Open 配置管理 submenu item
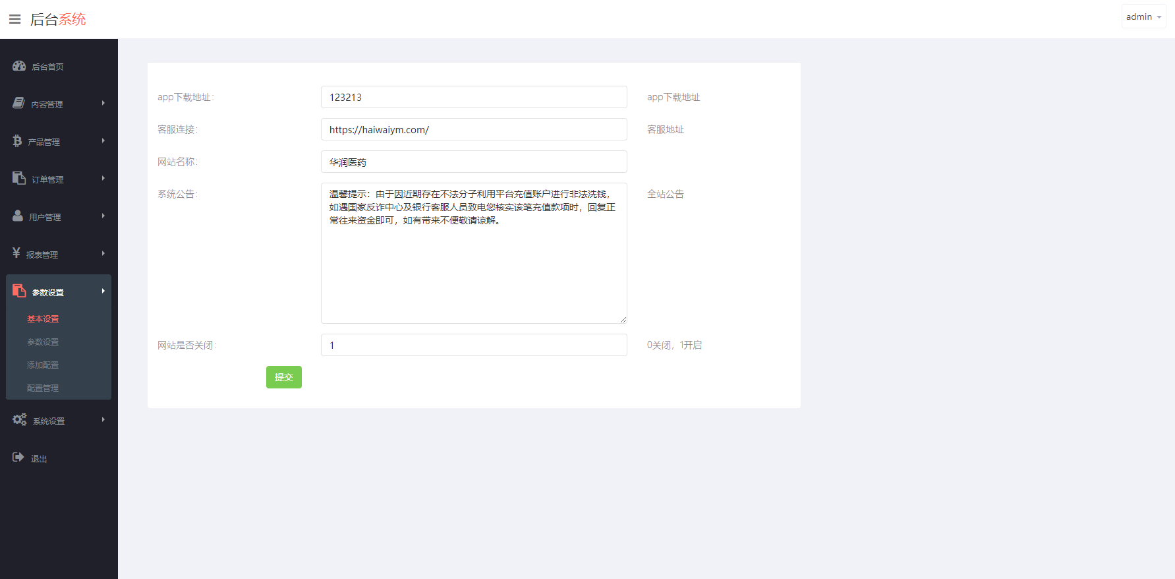Viewport: 1175px width, 579px height. coord(43,388)
